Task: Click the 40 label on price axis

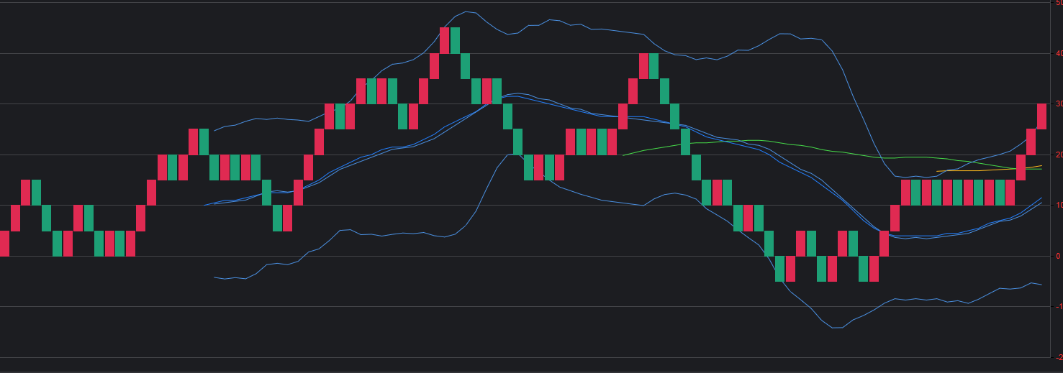Action: pyautogui.click(x=1057, y=53)
